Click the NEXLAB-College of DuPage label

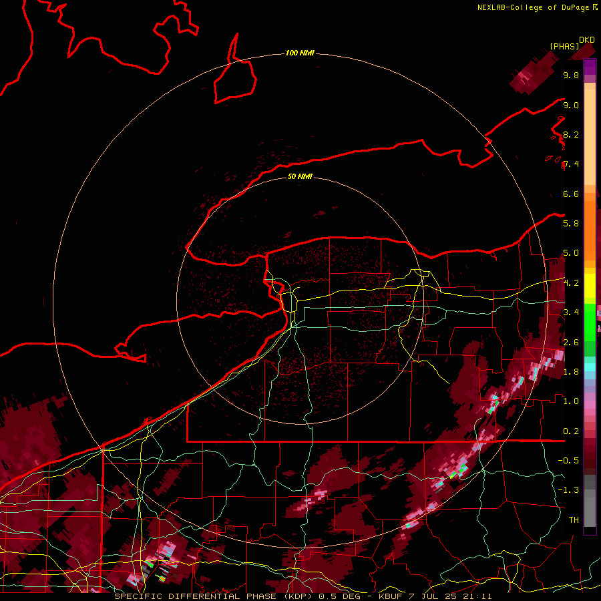click(534, 7)
